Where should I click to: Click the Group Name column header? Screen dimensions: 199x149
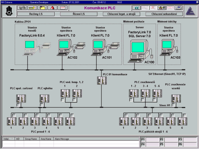(32, 139)
